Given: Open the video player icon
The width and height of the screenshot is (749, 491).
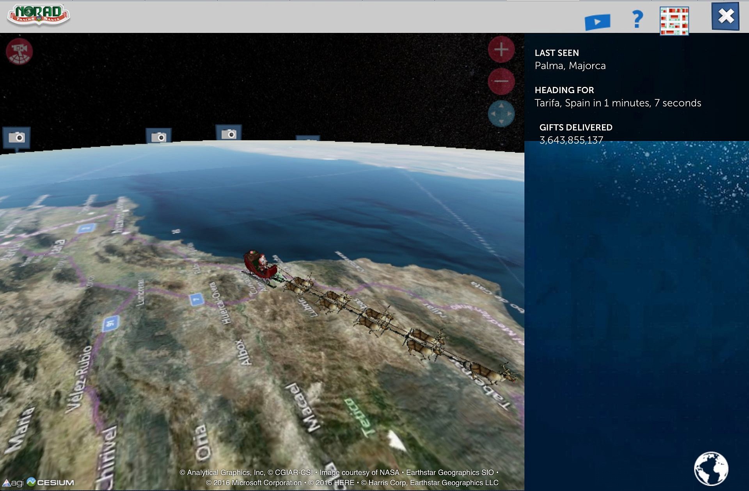Looking at the screenshot, I should coord(597,22).
